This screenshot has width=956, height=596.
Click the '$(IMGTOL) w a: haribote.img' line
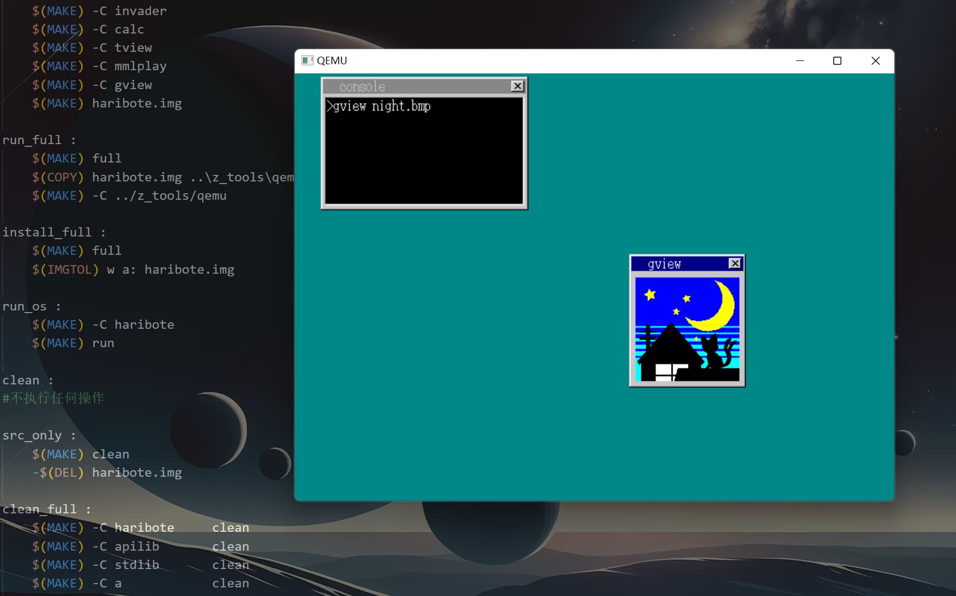click(133, 269)
